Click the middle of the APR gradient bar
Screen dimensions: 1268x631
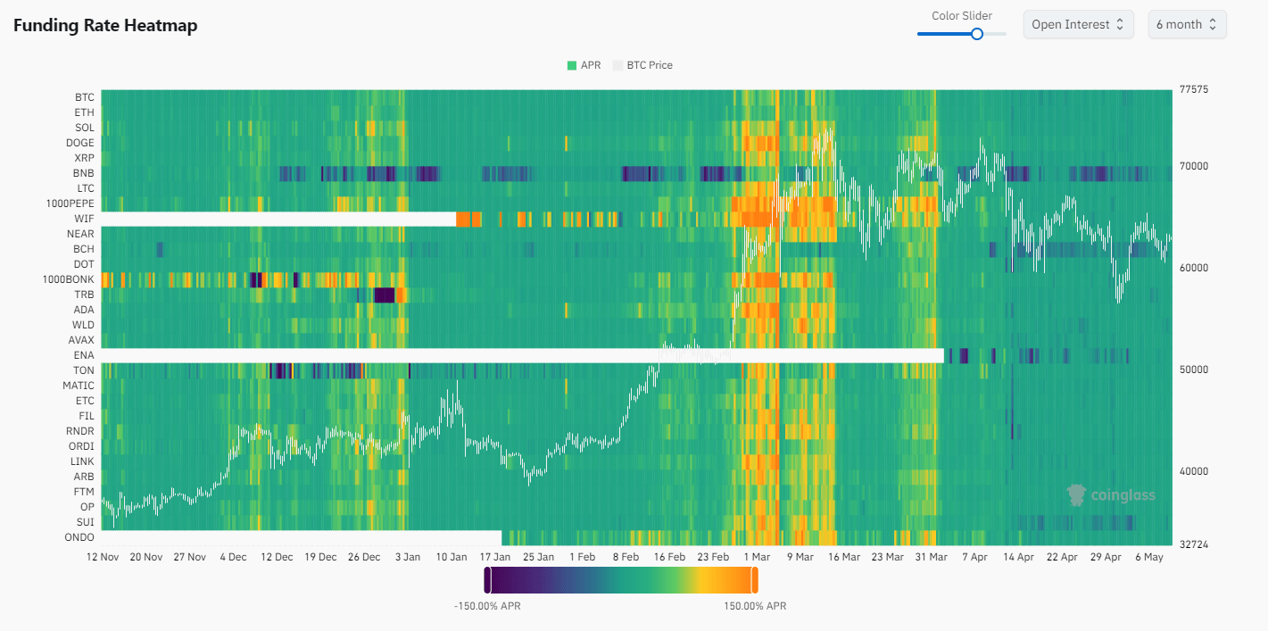point(621,581)
